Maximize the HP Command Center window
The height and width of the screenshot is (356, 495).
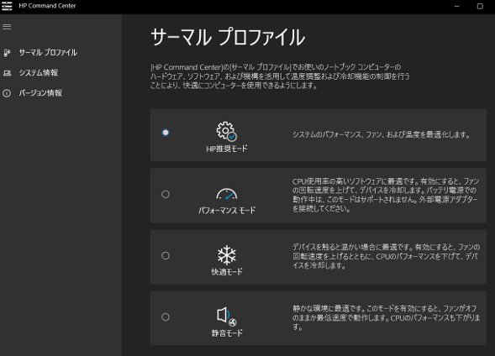(480, 7)
